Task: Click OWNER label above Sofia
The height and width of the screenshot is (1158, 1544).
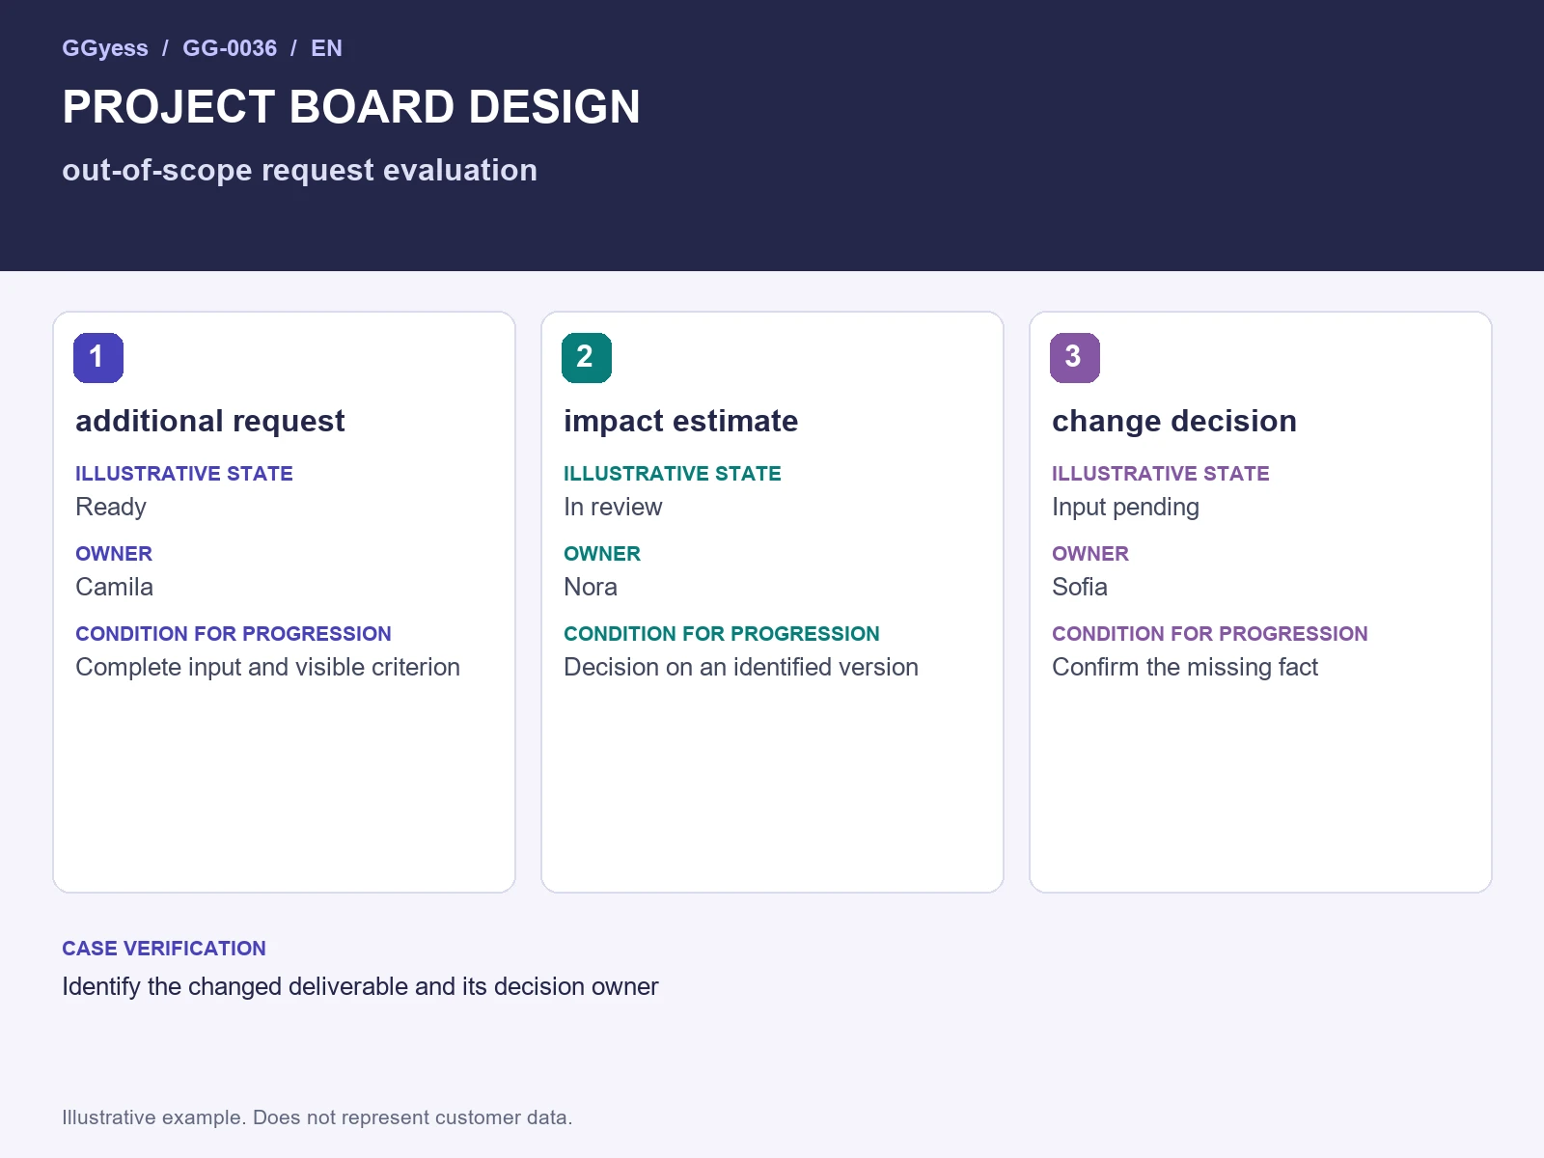Action: click(x=1090, y=554)
